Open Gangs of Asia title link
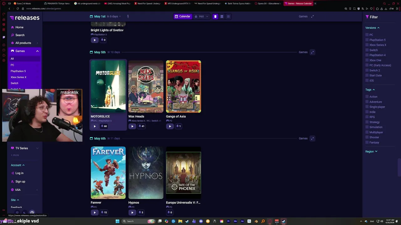The image size is (401, 225). click(x=176, y=117)
